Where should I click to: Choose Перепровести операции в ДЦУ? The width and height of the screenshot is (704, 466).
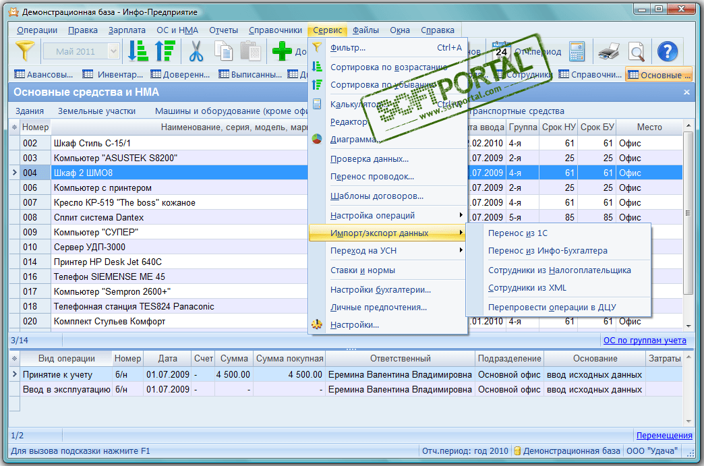pyautogui.click(x=558, y=307)
